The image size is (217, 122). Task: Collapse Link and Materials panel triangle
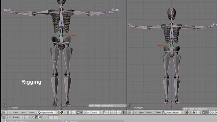pyautogui.click(x=5, y=121)
